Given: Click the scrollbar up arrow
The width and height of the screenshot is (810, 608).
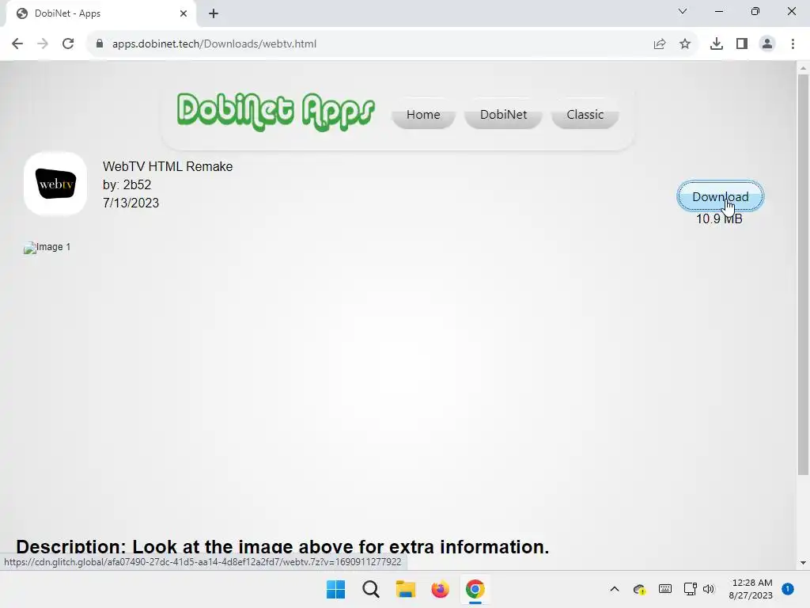Looking at the screenshot, I should point(803,68).
